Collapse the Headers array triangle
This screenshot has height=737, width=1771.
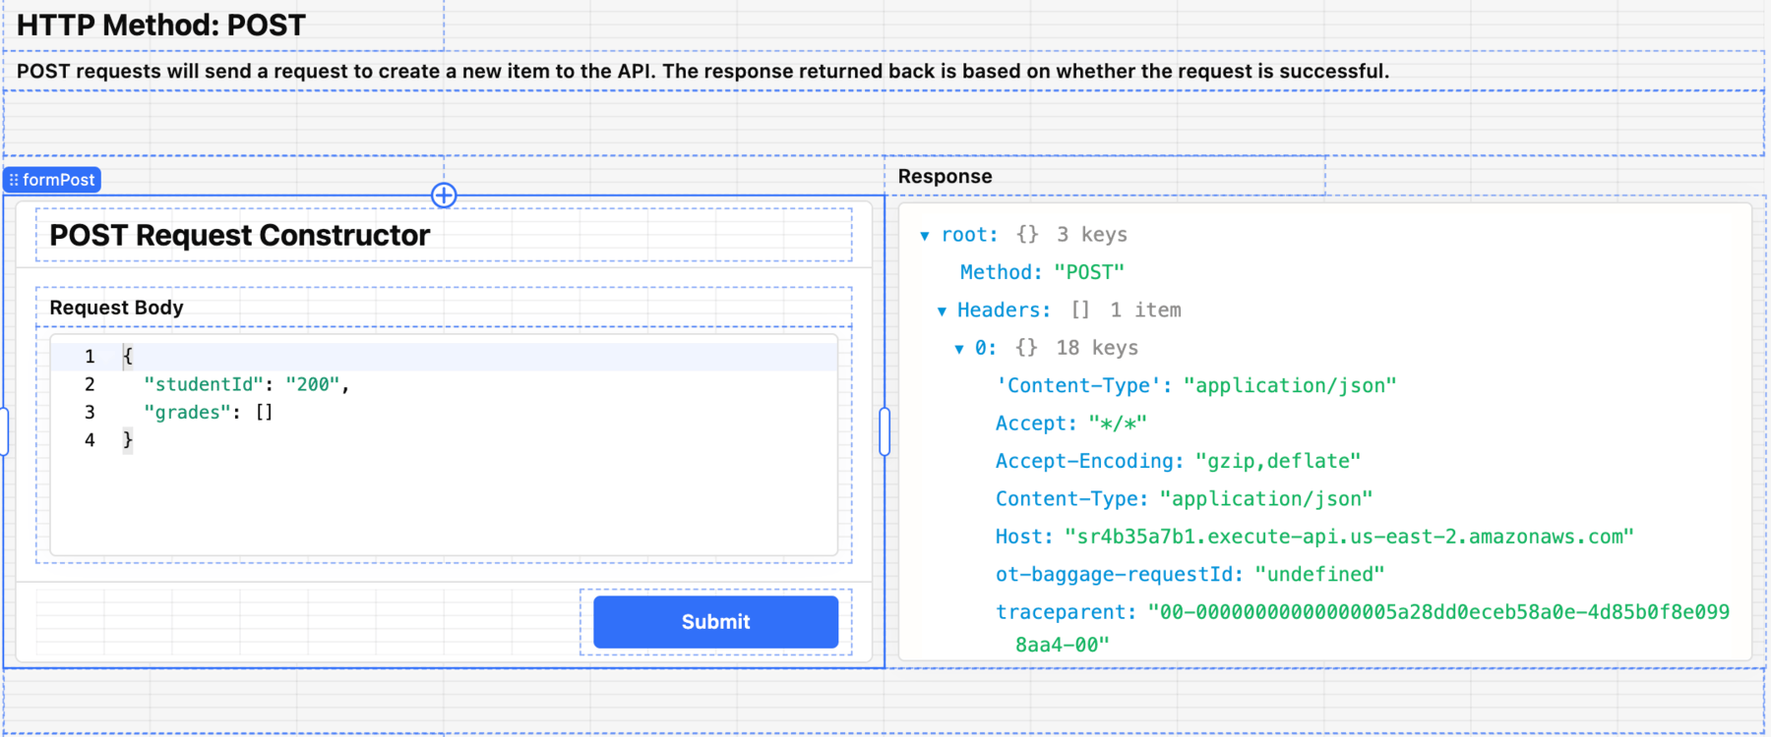coord(942,312)
